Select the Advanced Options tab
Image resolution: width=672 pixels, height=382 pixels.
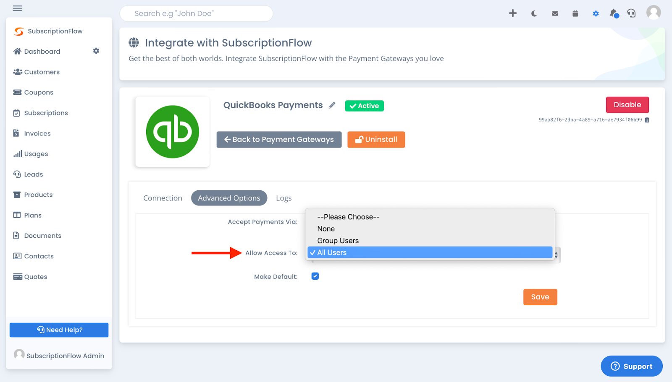click(x=229, y=198)
